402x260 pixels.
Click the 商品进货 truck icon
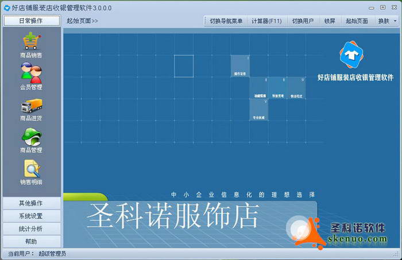click(x=31, y=105)
